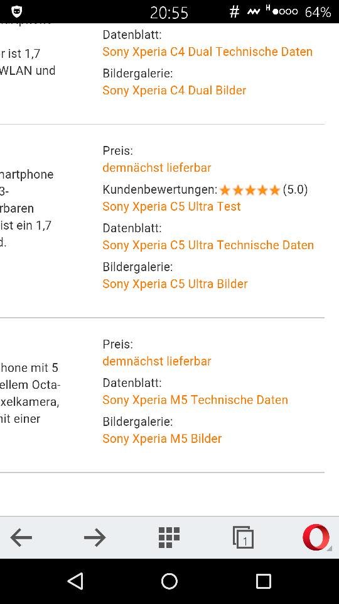This screenshot has height=604, width=339.
Task: Tap the five-star customer rating
Action: click(250, 190)
